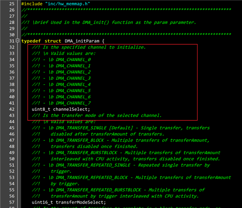This screenshot has width=242, height=208.
Task: Click line number 31 in the gutter
Action: tap(12, 41)
